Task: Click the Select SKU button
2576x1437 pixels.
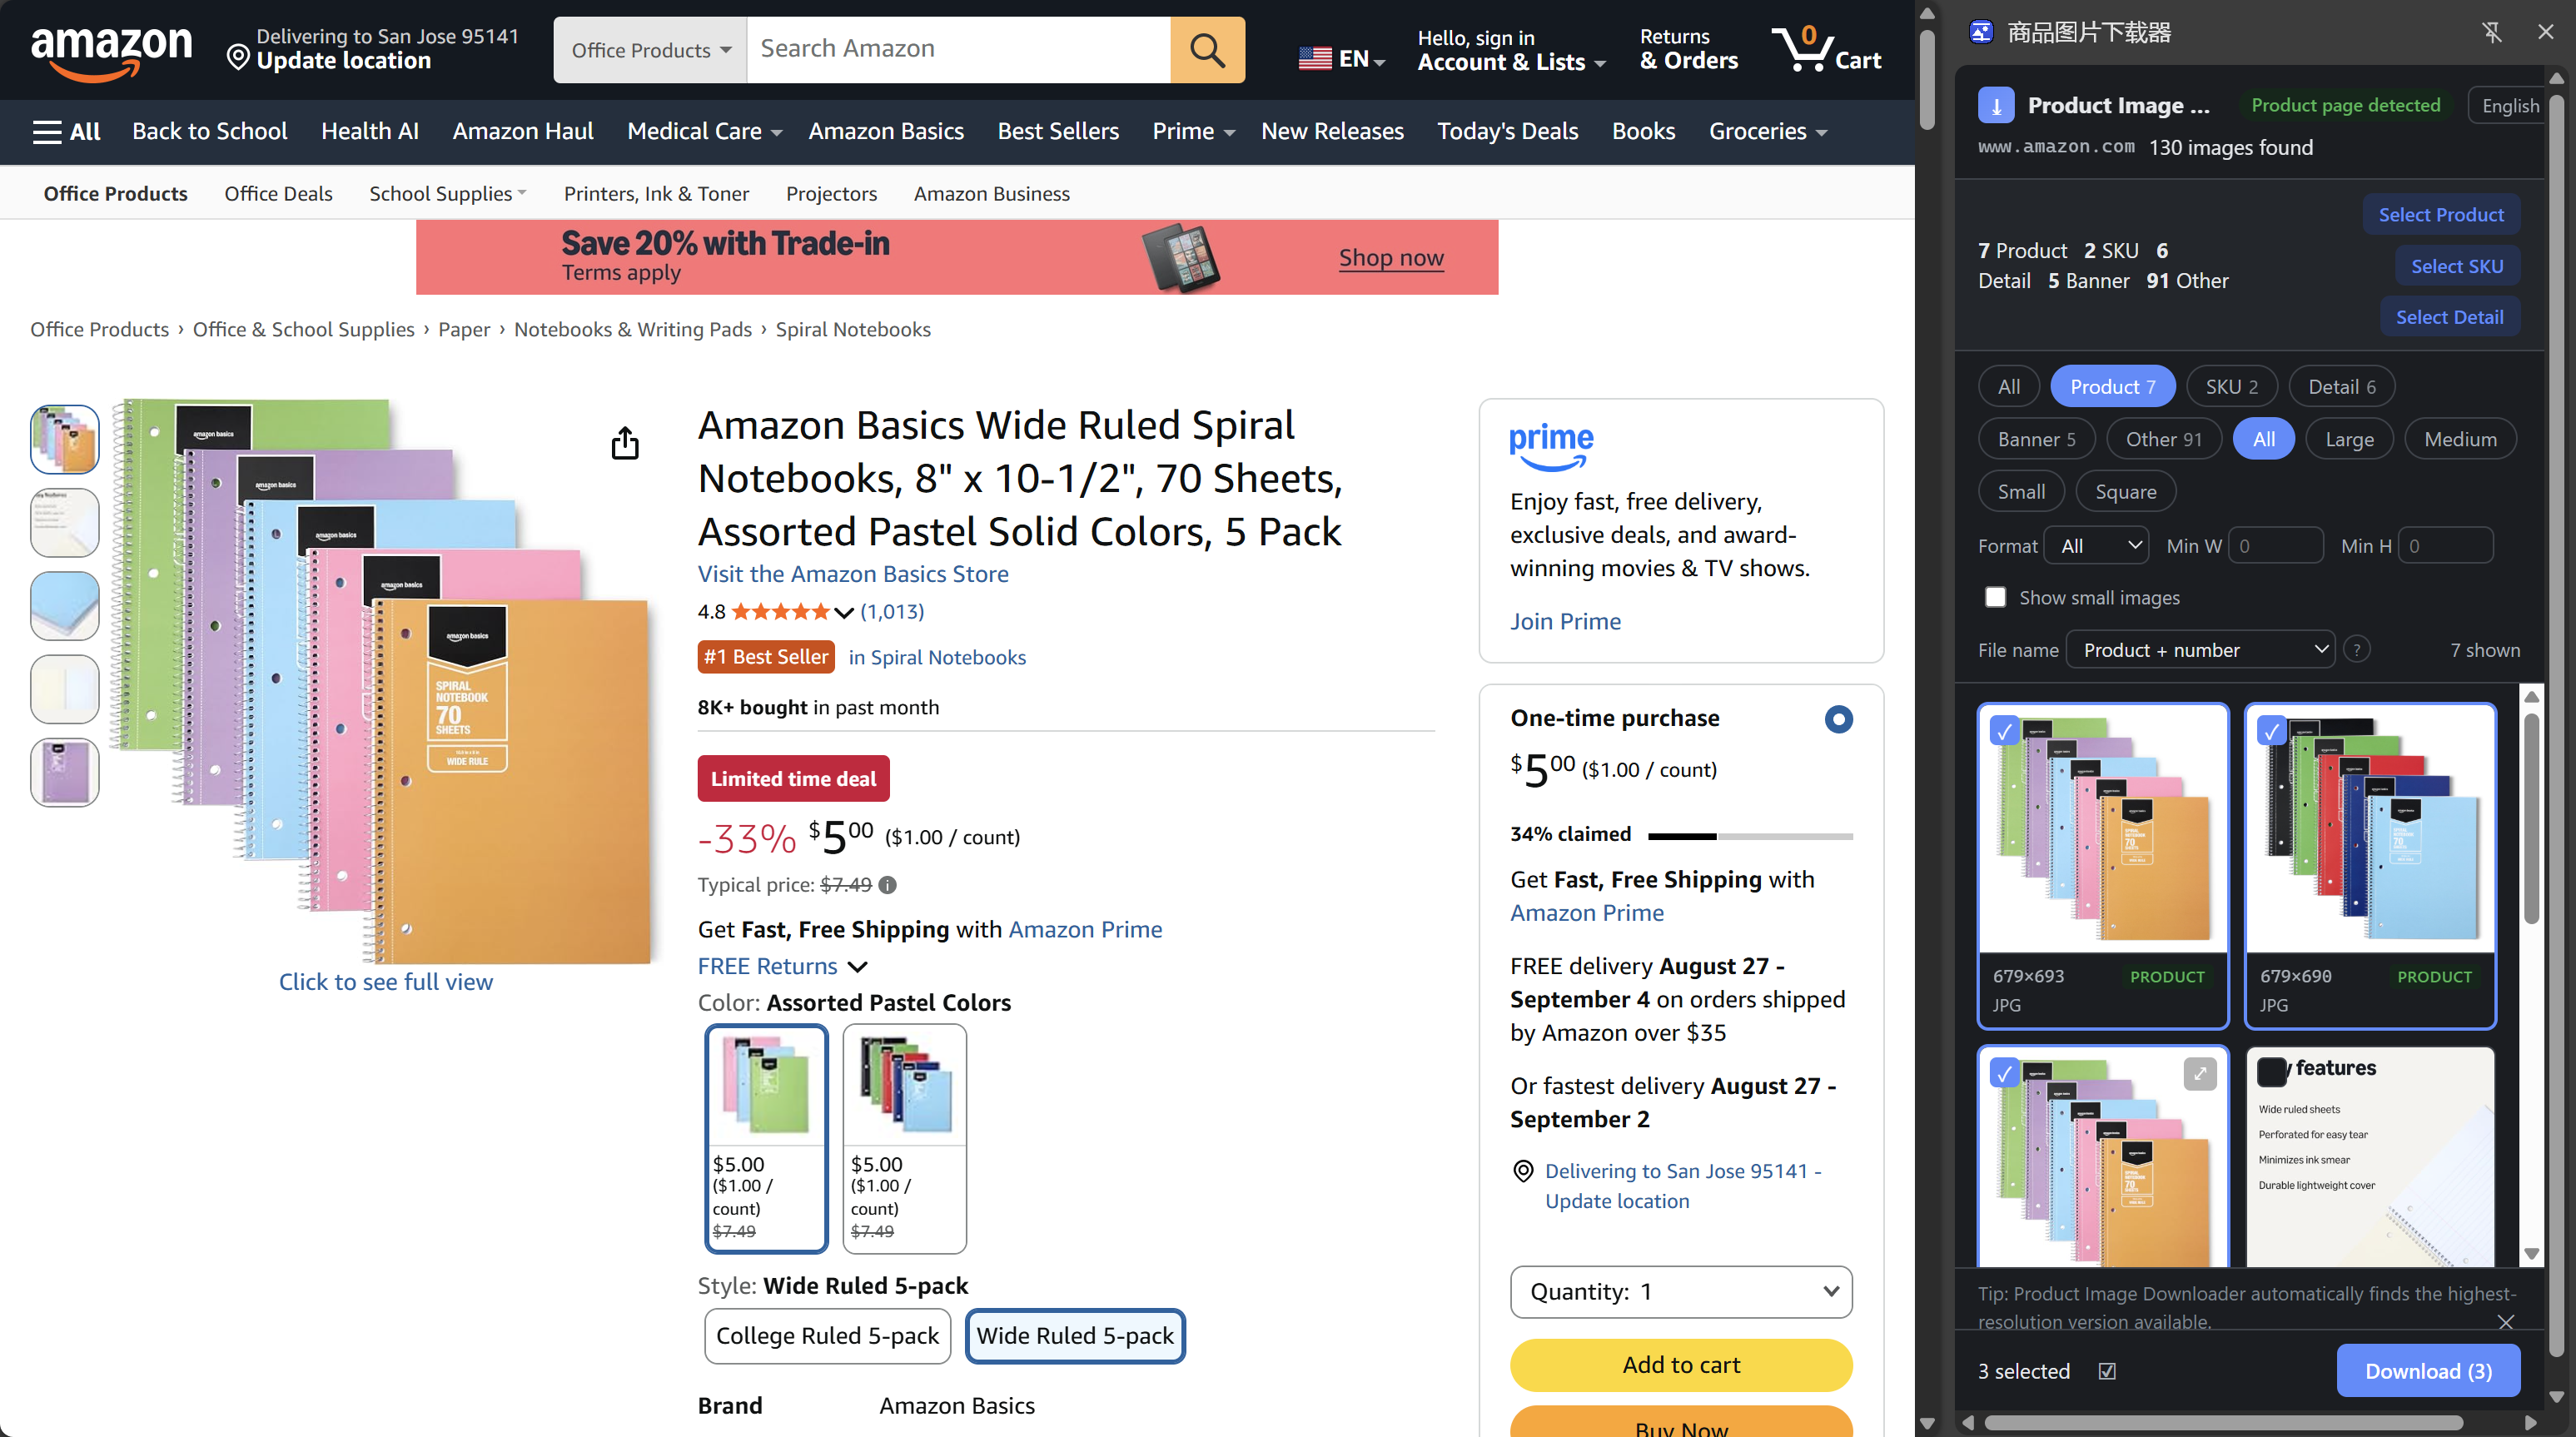Action: 2456,266
